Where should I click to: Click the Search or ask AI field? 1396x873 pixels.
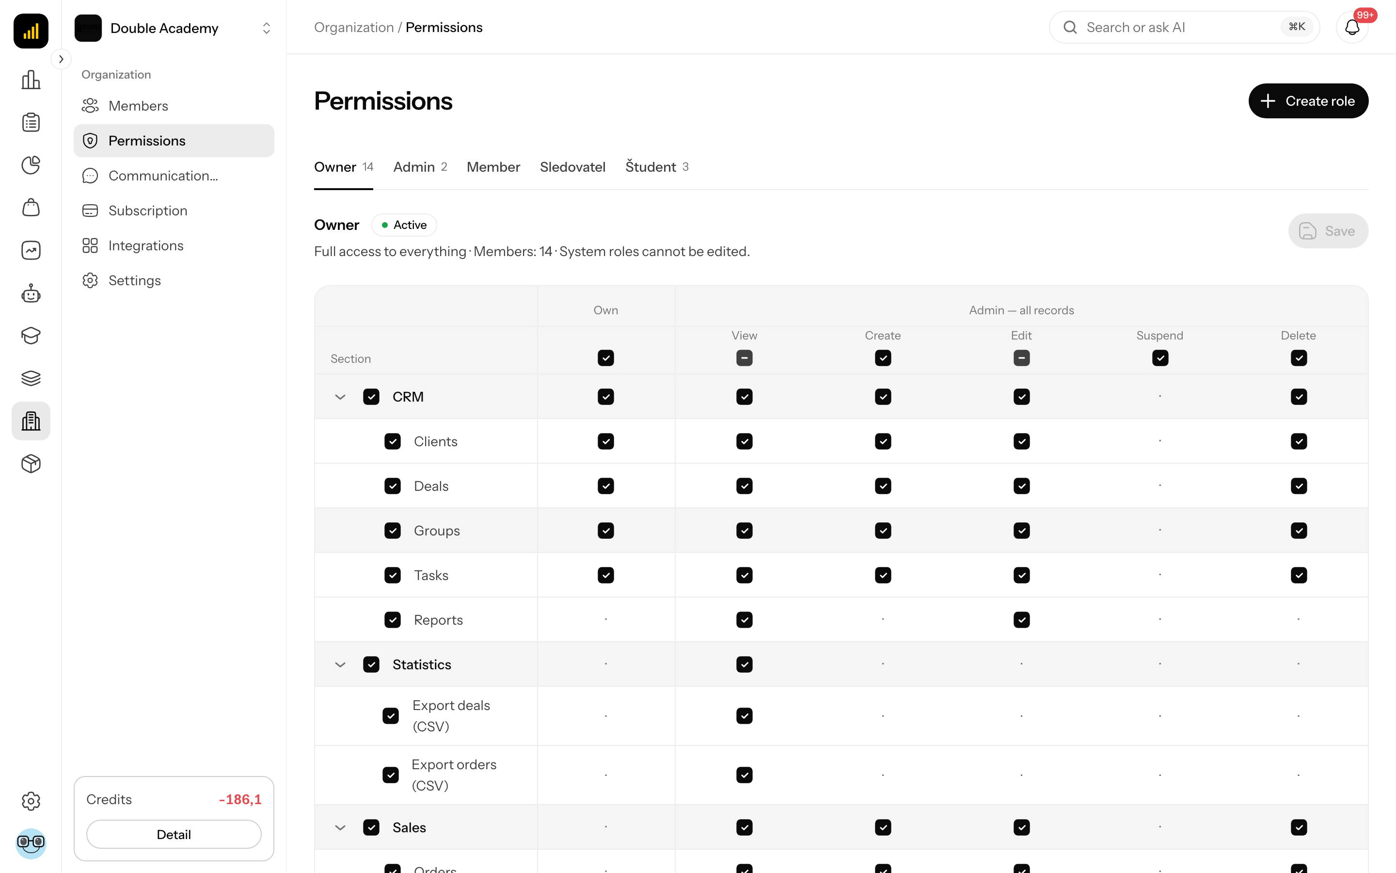[1184, 27]
